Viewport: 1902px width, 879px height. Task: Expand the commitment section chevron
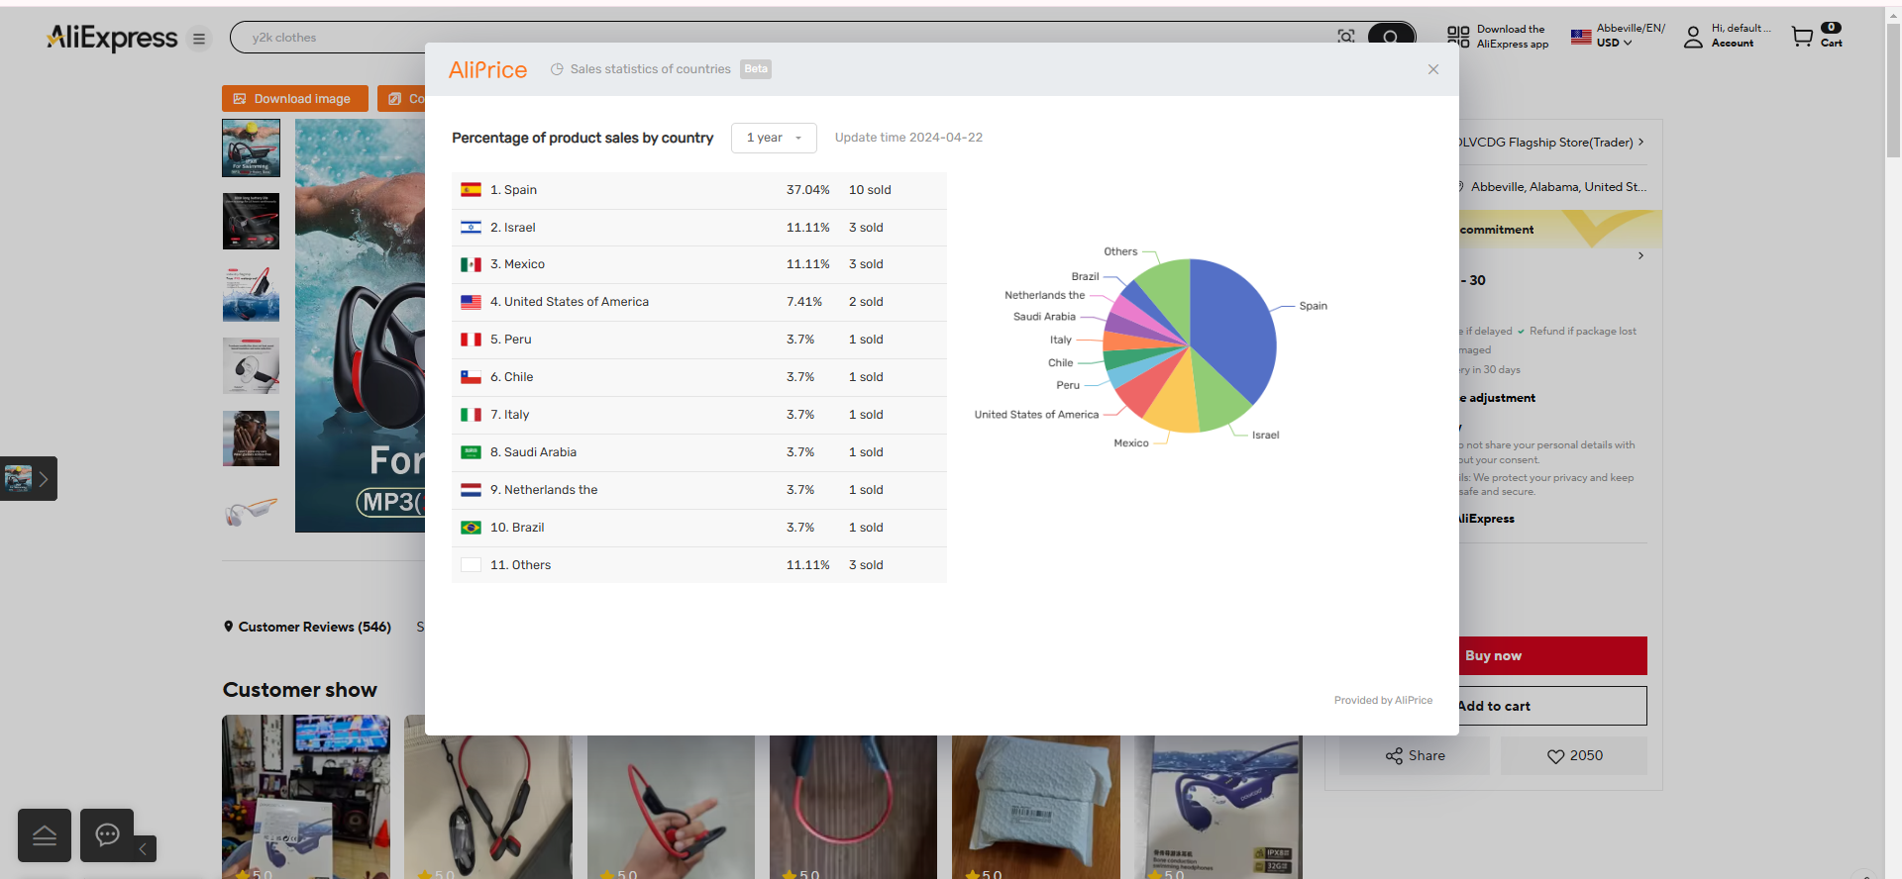[x=1640, y=255]
